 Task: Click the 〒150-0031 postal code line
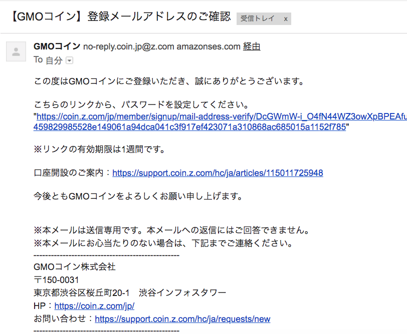[56, 280]
